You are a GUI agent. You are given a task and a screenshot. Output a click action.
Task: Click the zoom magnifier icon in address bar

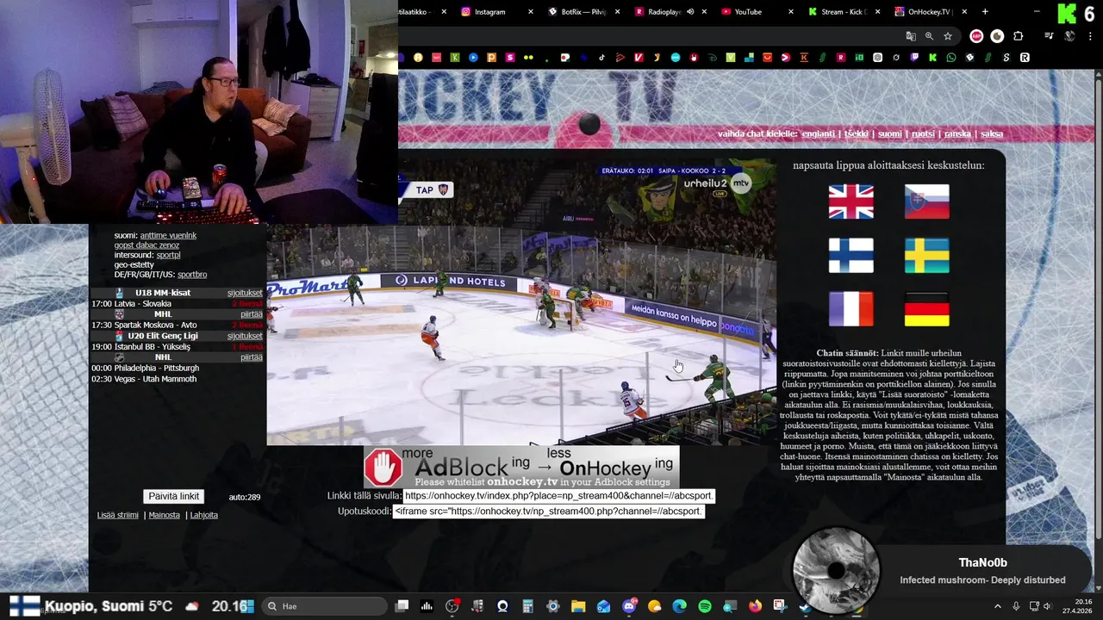[x=929, y=36]
